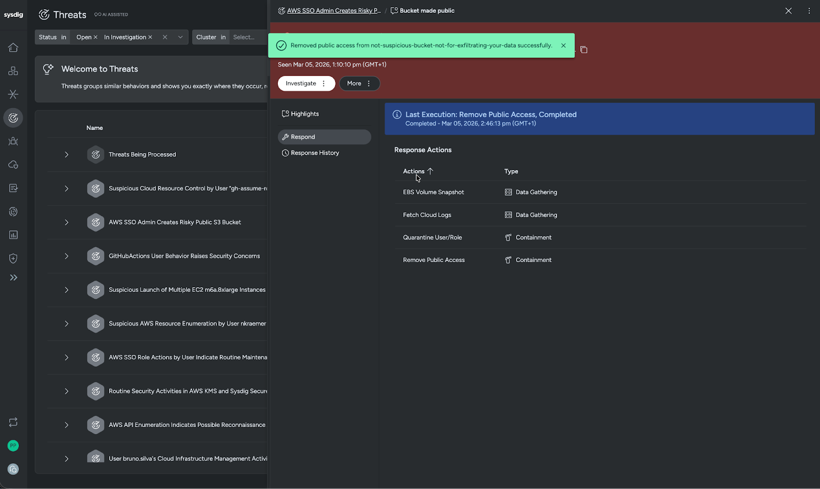Open the Inventory icon in sidebar
The image size is (820, 489).
tap(13, 71)
